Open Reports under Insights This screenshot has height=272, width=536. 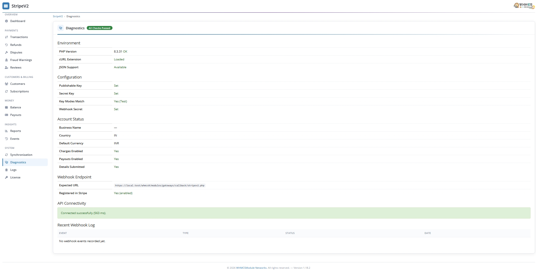[x=25, y=131]
